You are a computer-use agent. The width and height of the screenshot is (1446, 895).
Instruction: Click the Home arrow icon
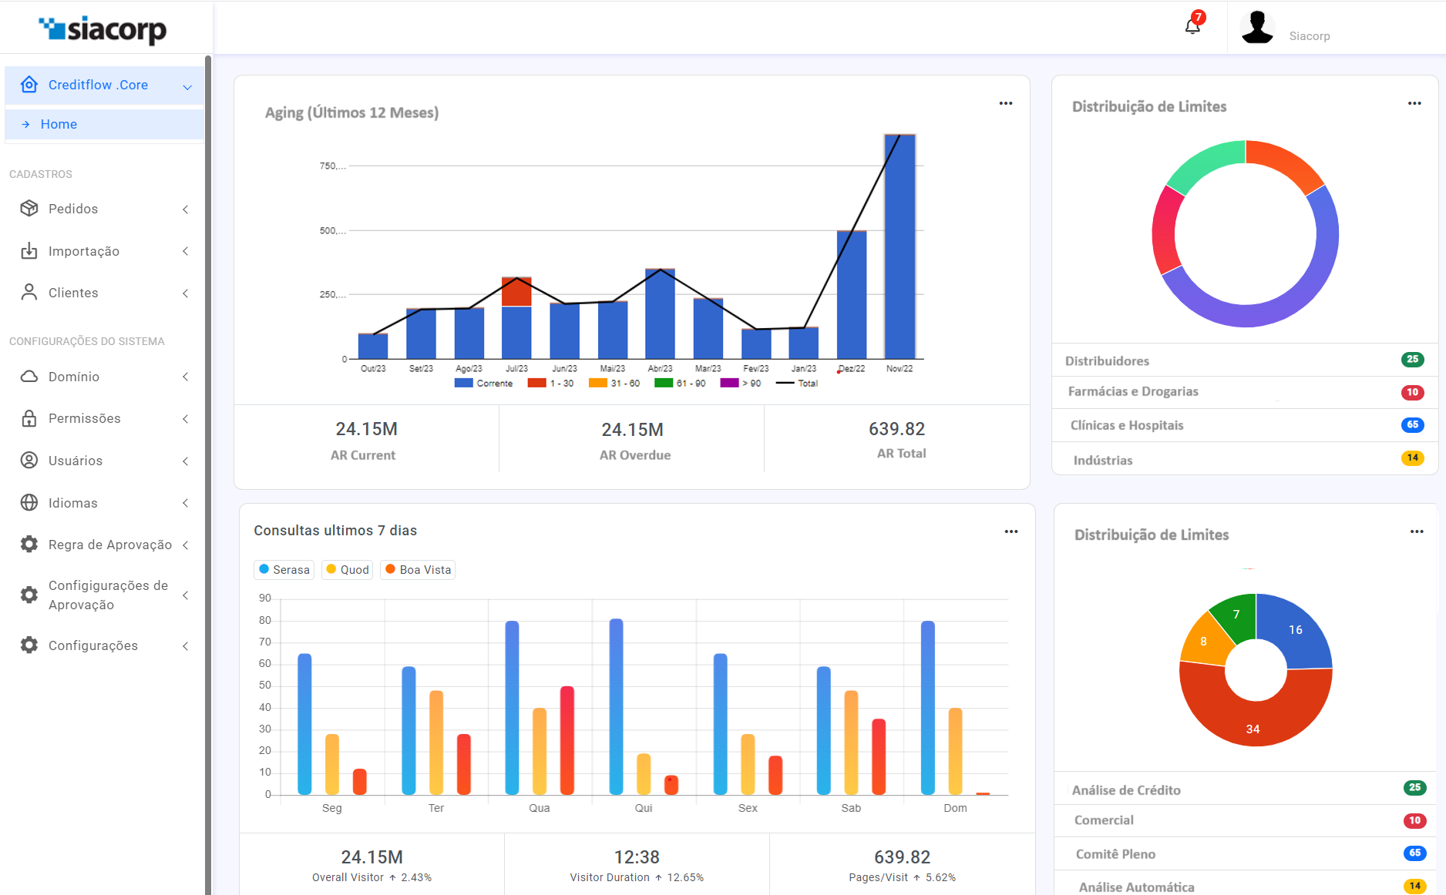tap(25, 124)
